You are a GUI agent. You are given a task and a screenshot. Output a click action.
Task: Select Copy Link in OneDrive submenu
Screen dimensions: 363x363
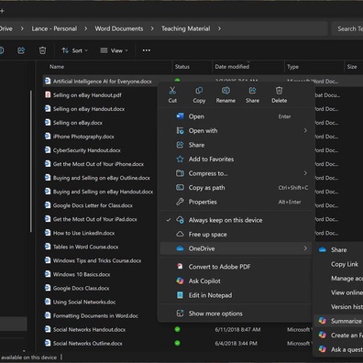click(x=338, y=264)
